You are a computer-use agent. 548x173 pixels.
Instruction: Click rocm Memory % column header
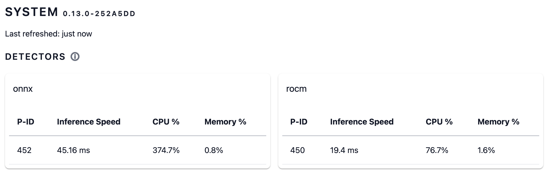[x=498, y=122]
